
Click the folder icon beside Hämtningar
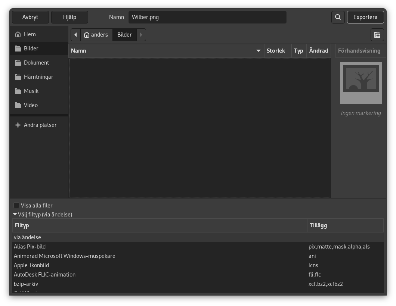(18, 76)
